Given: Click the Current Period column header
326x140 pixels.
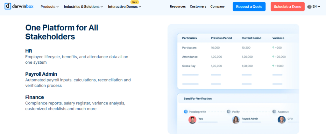Looking at the screenshot, I should (x=252, y=38).
